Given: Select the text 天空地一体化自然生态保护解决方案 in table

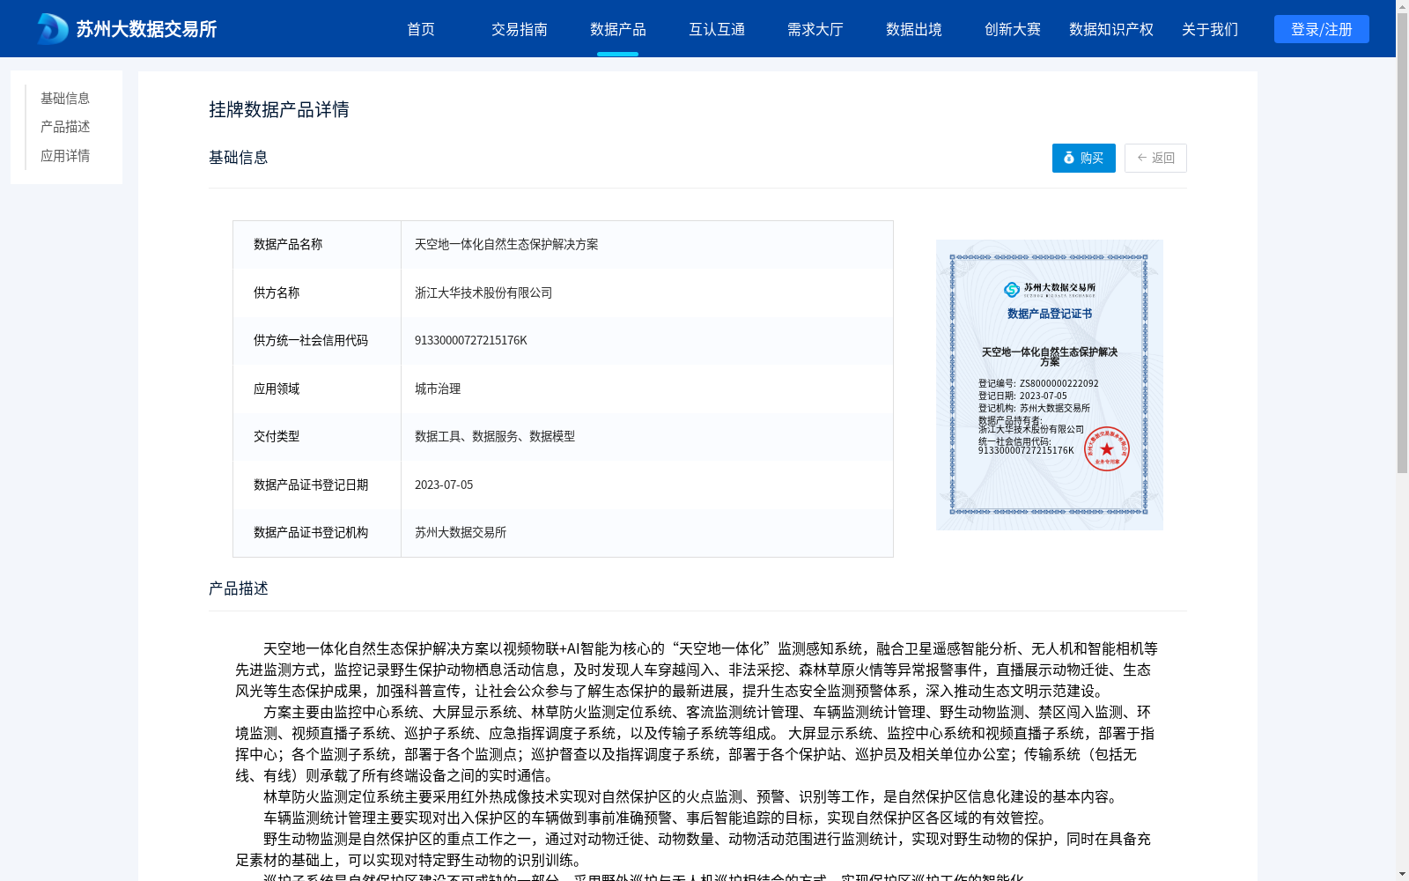Looking at the screenshot, I should tap(506, 244).
